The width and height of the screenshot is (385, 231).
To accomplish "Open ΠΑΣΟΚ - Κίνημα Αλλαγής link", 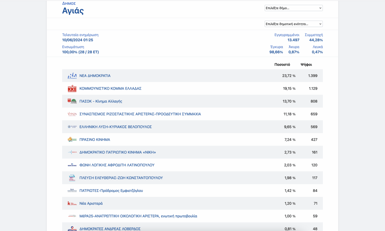I will point(101,101).
